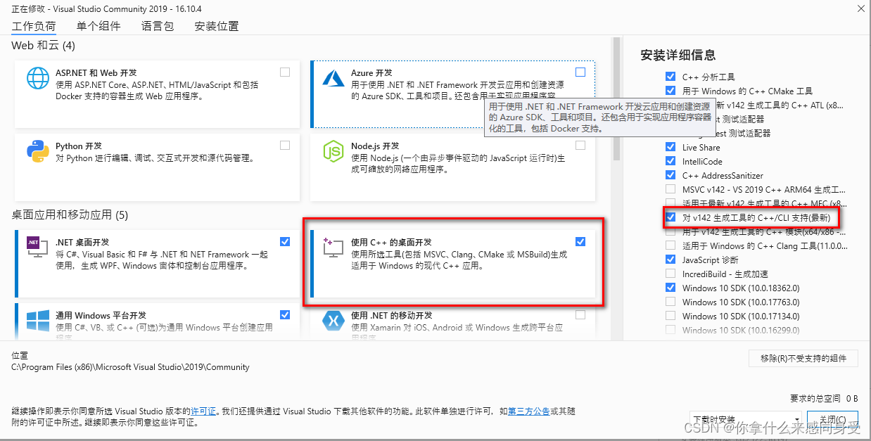The height and width of the screenshot is (441, 871).
Task: Collapse the Web 和云 (4) section
Action: (43, 44)
